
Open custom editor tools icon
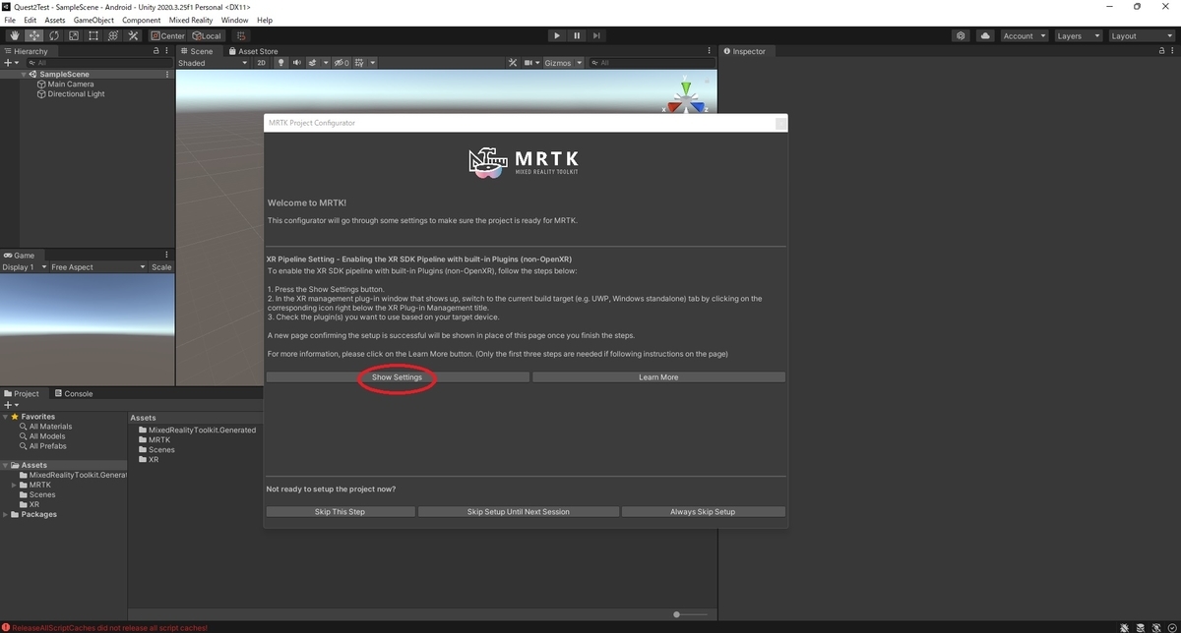pos(133,35)
